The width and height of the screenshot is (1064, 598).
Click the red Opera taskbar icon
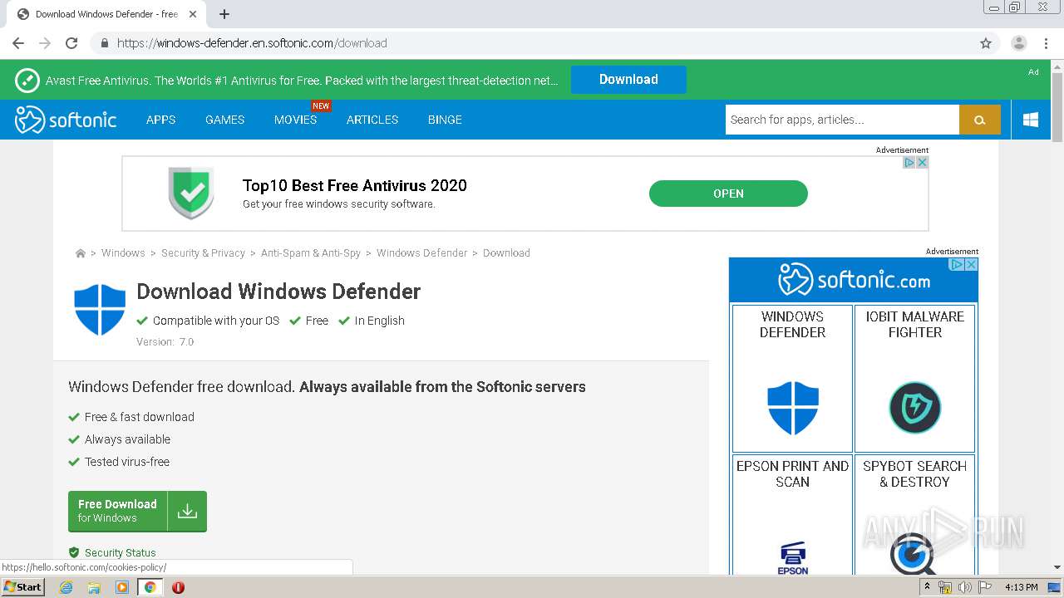[x=178, y=587]
